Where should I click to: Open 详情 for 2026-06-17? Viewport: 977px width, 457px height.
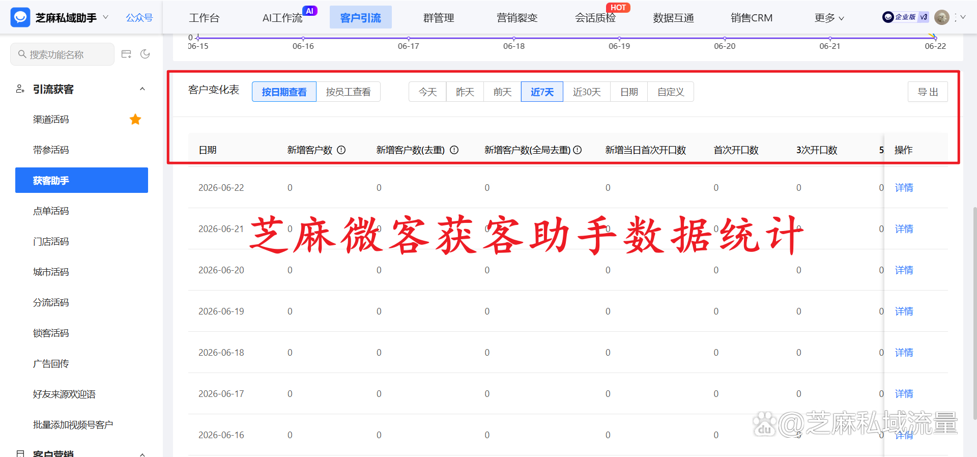coord(904,393)
